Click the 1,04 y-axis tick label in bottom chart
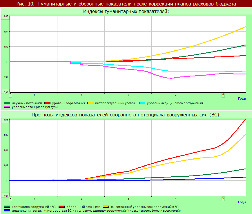This screenshot has width=252, height=214. 6,150
